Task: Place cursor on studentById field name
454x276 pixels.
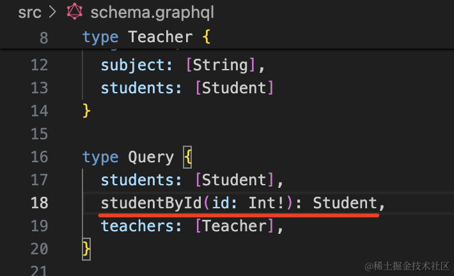Action: [151, 203]
